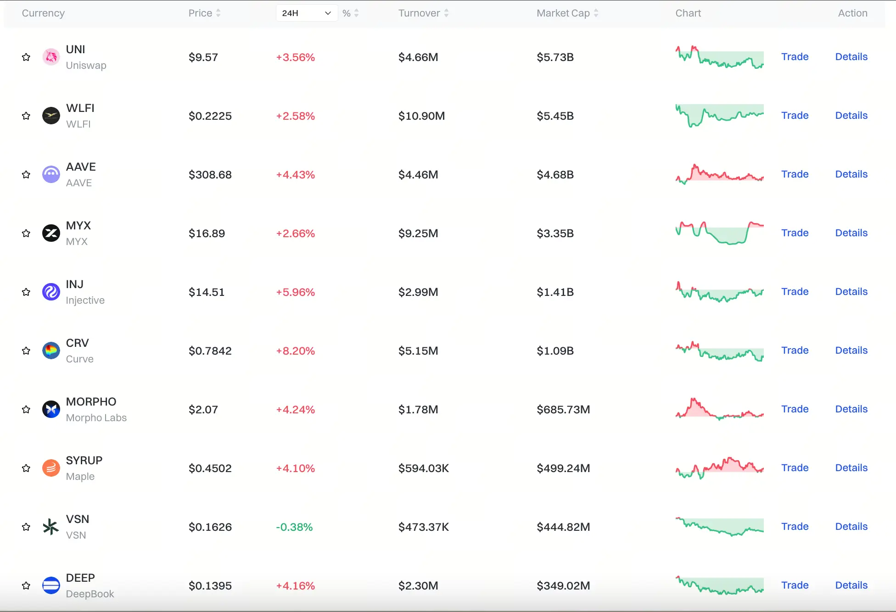Open Details for AAVE
The width and height of the screenshot is (896, 612).
(x=851, y=174)
